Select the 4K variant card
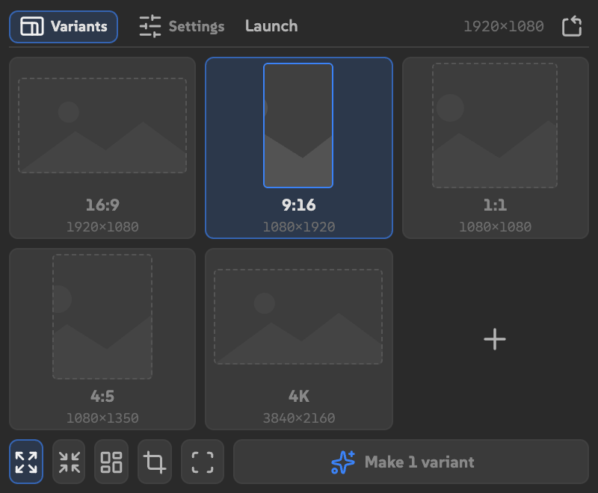598x493 pixels. (x=298, y=339)
